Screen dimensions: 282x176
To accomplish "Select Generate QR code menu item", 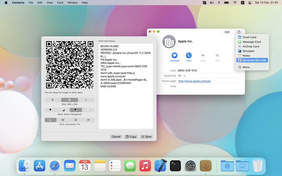I will point(252,60).
